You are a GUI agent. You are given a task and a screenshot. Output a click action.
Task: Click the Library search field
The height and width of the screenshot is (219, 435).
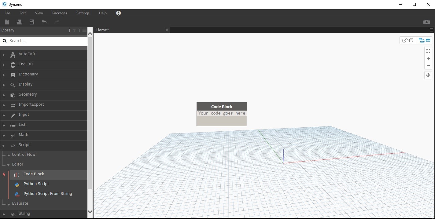tap(44, 41)
